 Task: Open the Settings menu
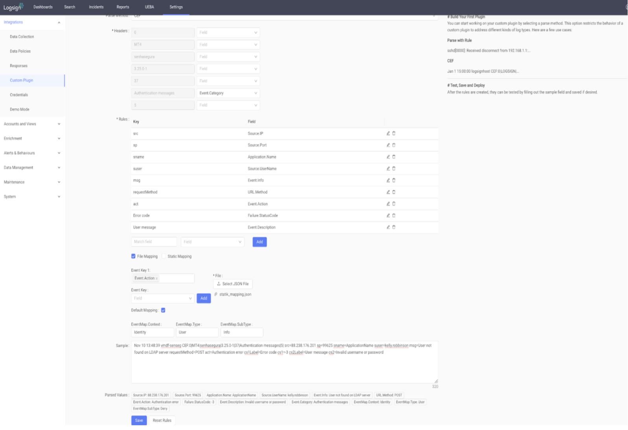coord(176,7)
